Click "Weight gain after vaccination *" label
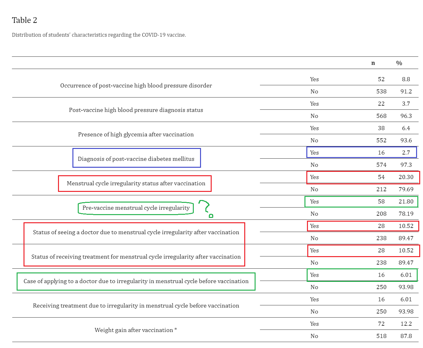This screenshot has height=348, width=423. point(136,330)
